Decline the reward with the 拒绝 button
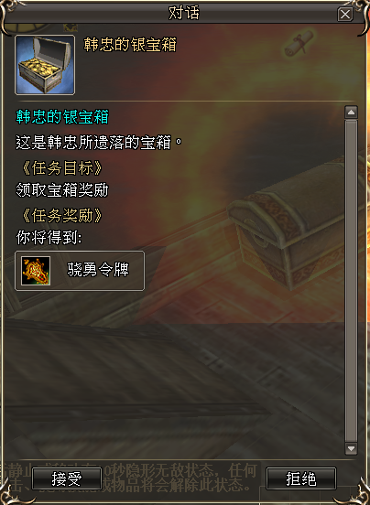370x505 pixels. click(301, 478)
